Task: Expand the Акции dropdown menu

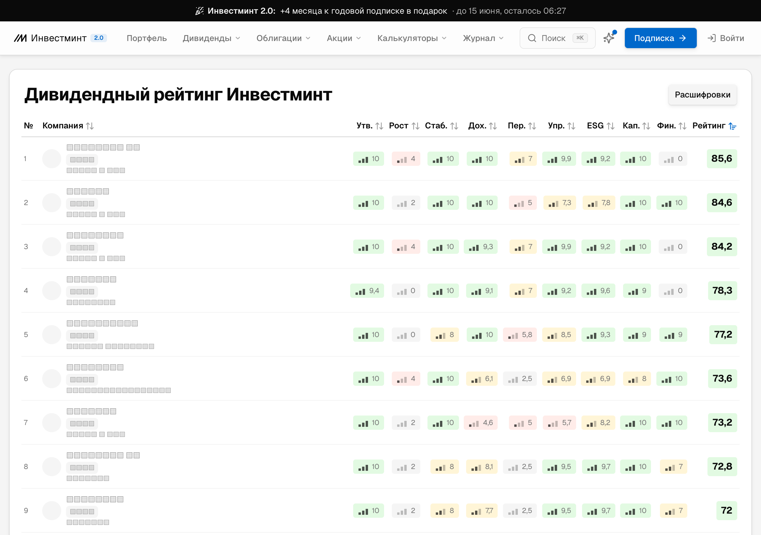Action: coord(344,38)
